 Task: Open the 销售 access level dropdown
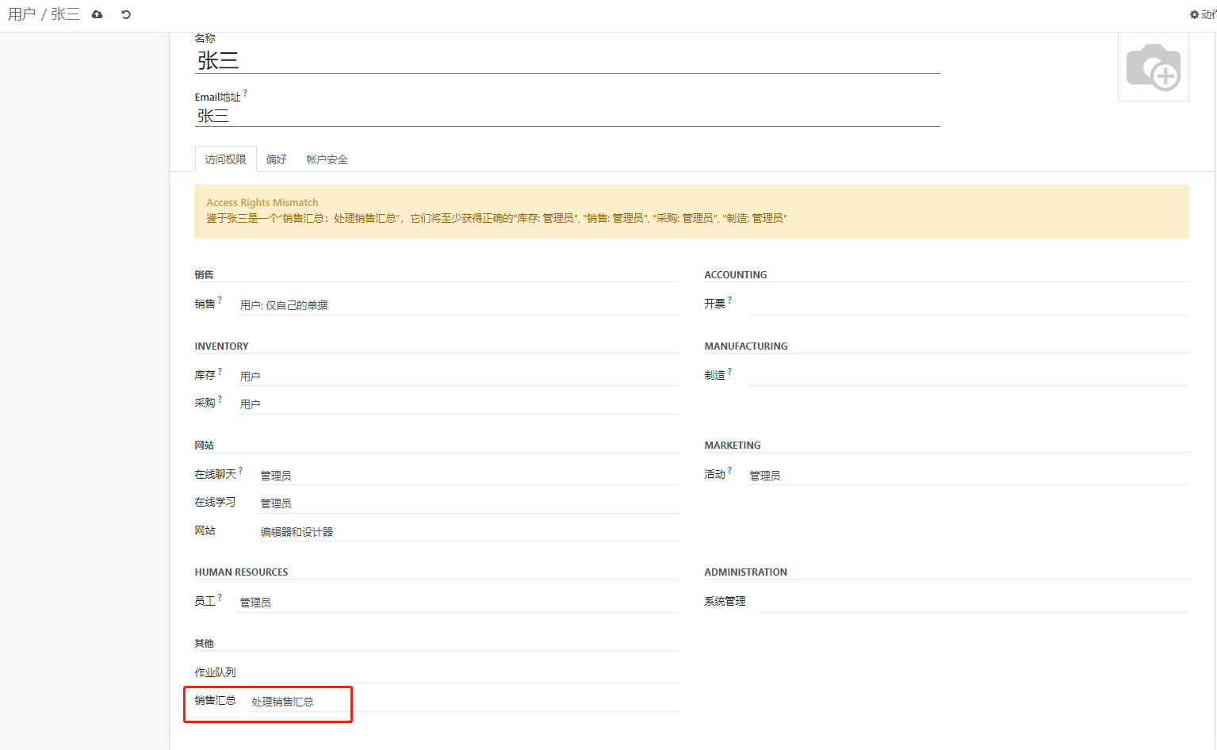click(x=457, y=305)
